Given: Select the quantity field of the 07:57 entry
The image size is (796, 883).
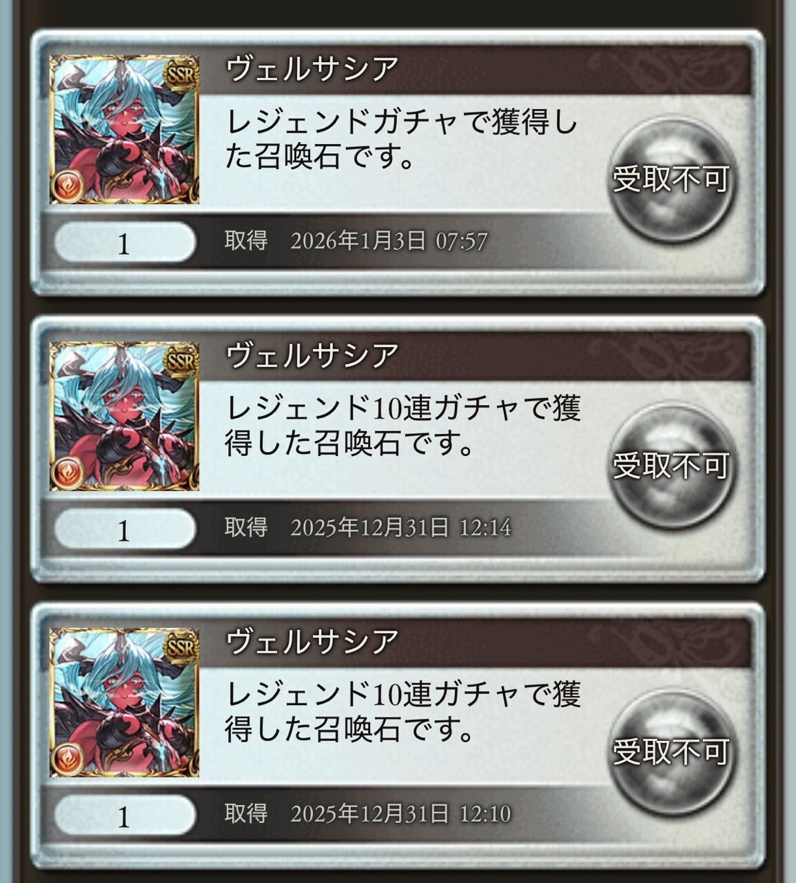Looking at the screenshot, I should point(125,242).
